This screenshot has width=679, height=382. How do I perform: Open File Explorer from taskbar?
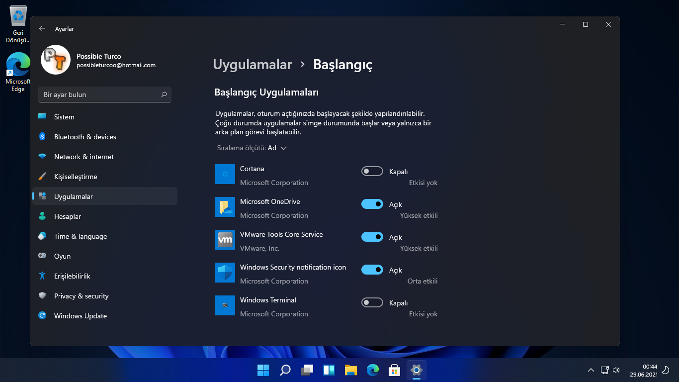click(351, 370)
